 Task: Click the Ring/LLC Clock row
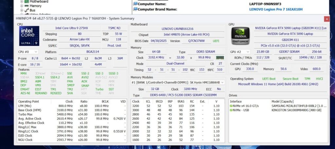point(72,131)
